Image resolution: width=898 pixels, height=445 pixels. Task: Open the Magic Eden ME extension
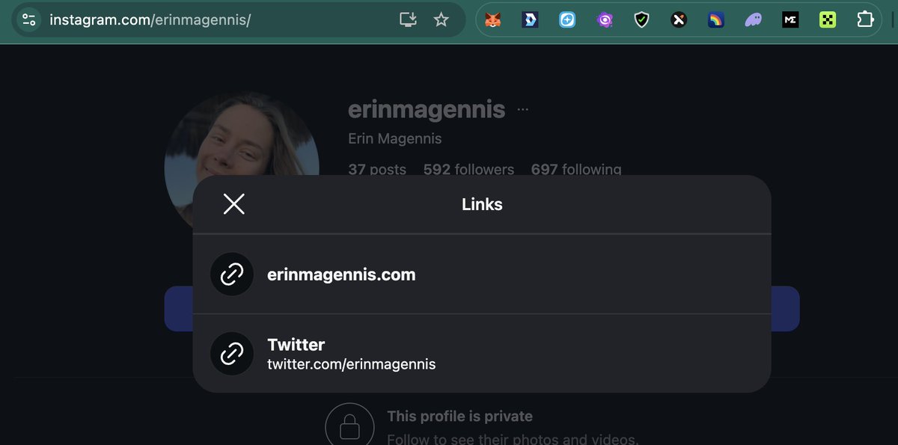[790, 20]
